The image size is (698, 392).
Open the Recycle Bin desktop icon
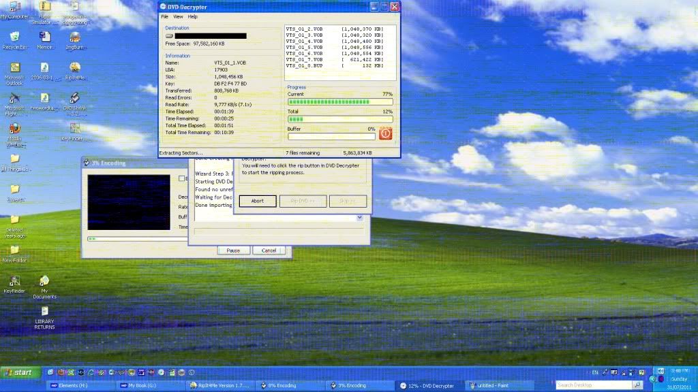tap(15, 40)
